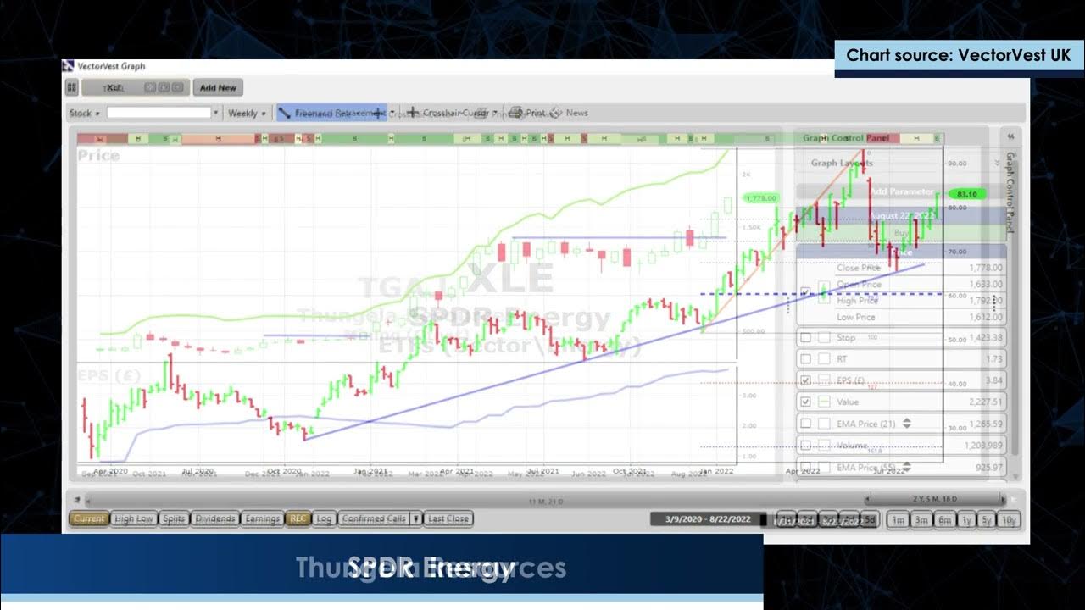Click the High Low button
This screenshot has height=610, width=1085.
(x=134, y=518)
